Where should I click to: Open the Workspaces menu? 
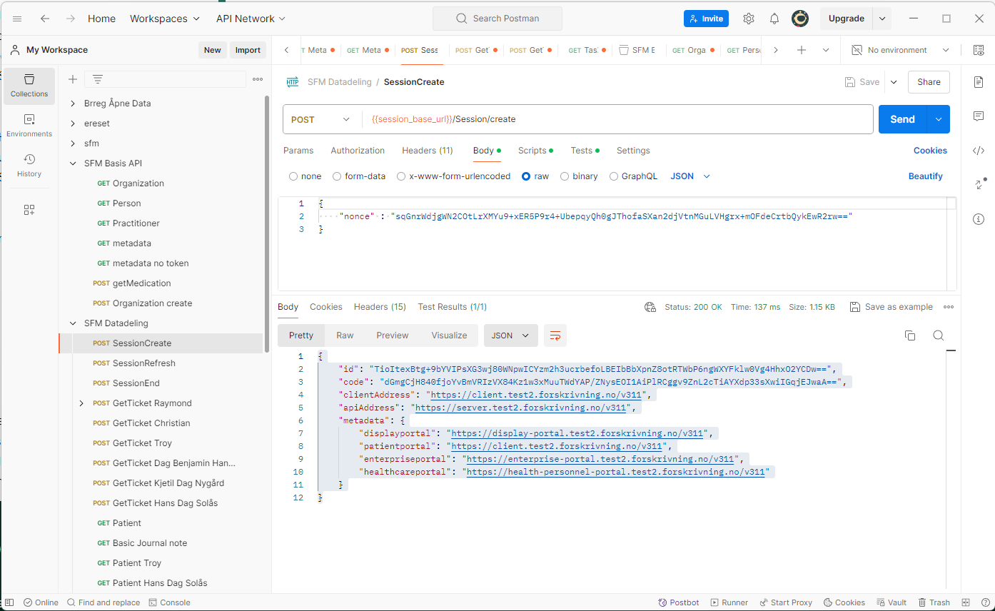click(x=165, y=19)
